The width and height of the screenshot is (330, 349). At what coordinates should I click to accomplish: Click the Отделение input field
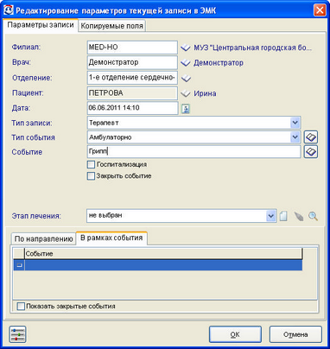132,78
